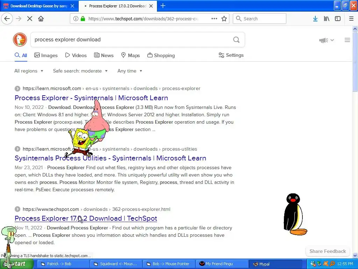Screen dimensions: 358x269
Task: Close the Desktop Goose tab
Action: tap(72, 6)
